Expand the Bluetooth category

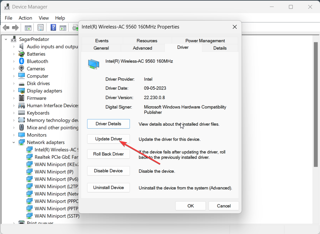[x=14, y=61]
